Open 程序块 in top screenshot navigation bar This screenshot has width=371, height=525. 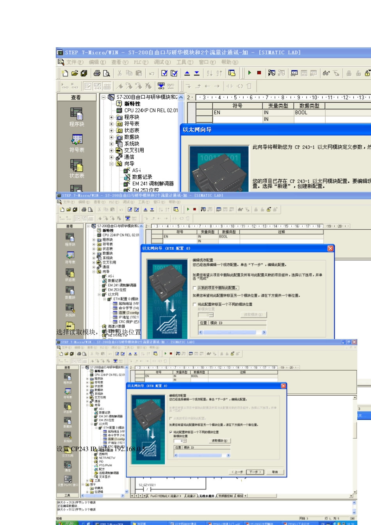[77, 117]
